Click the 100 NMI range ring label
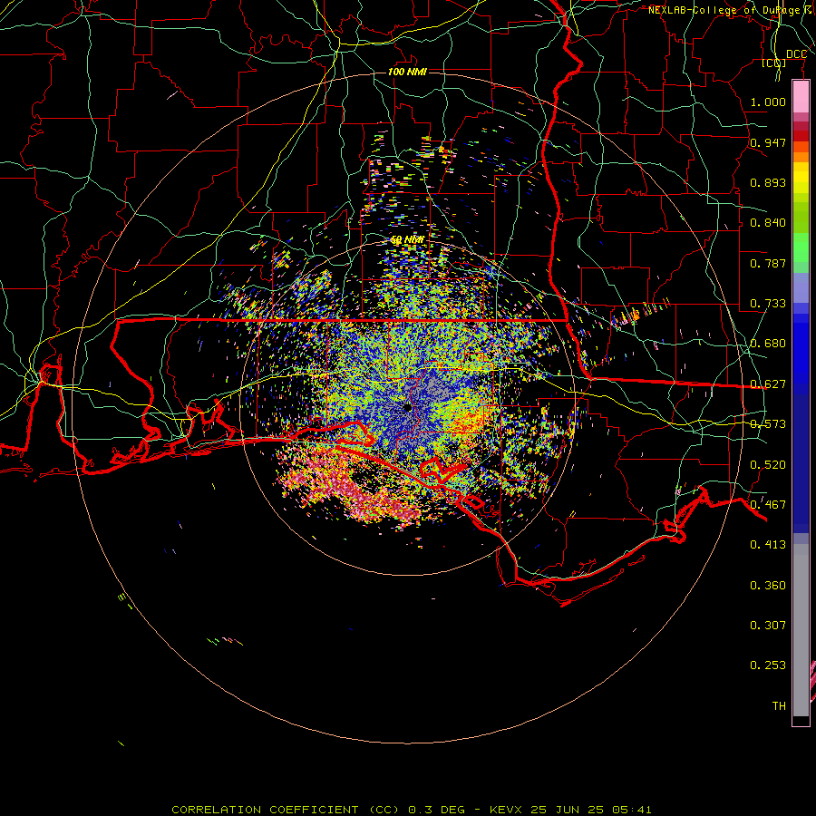This screenshot has width=816, height=816. pyautogui.click(x=407, y=72)
